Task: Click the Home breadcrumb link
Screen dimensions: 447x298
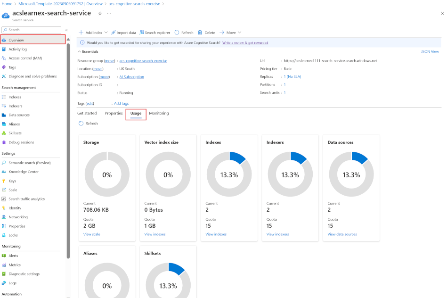Action: coord(7,4)
